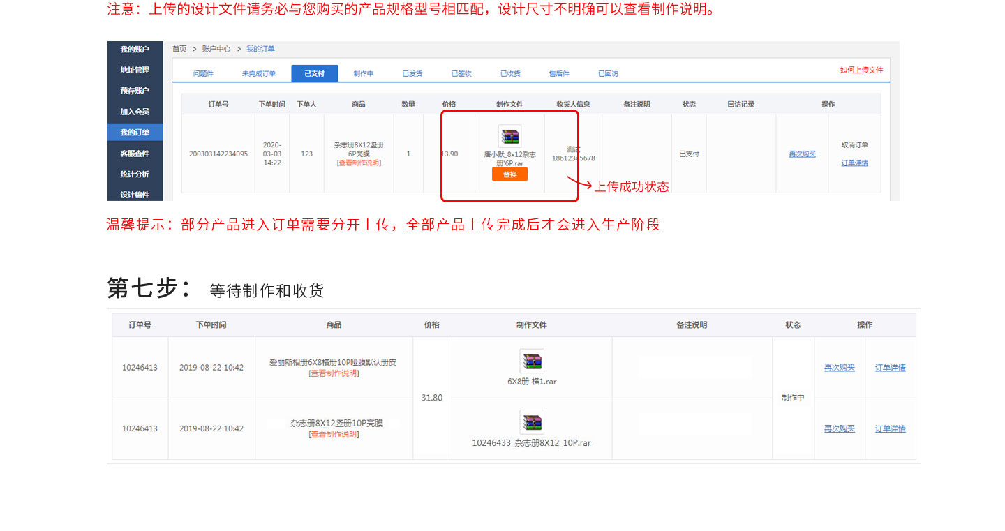Click 查看制作说明 under 爱丽斯相册6X8横册
Viewport: 1005px width, 531px height.
click(334, 373)
